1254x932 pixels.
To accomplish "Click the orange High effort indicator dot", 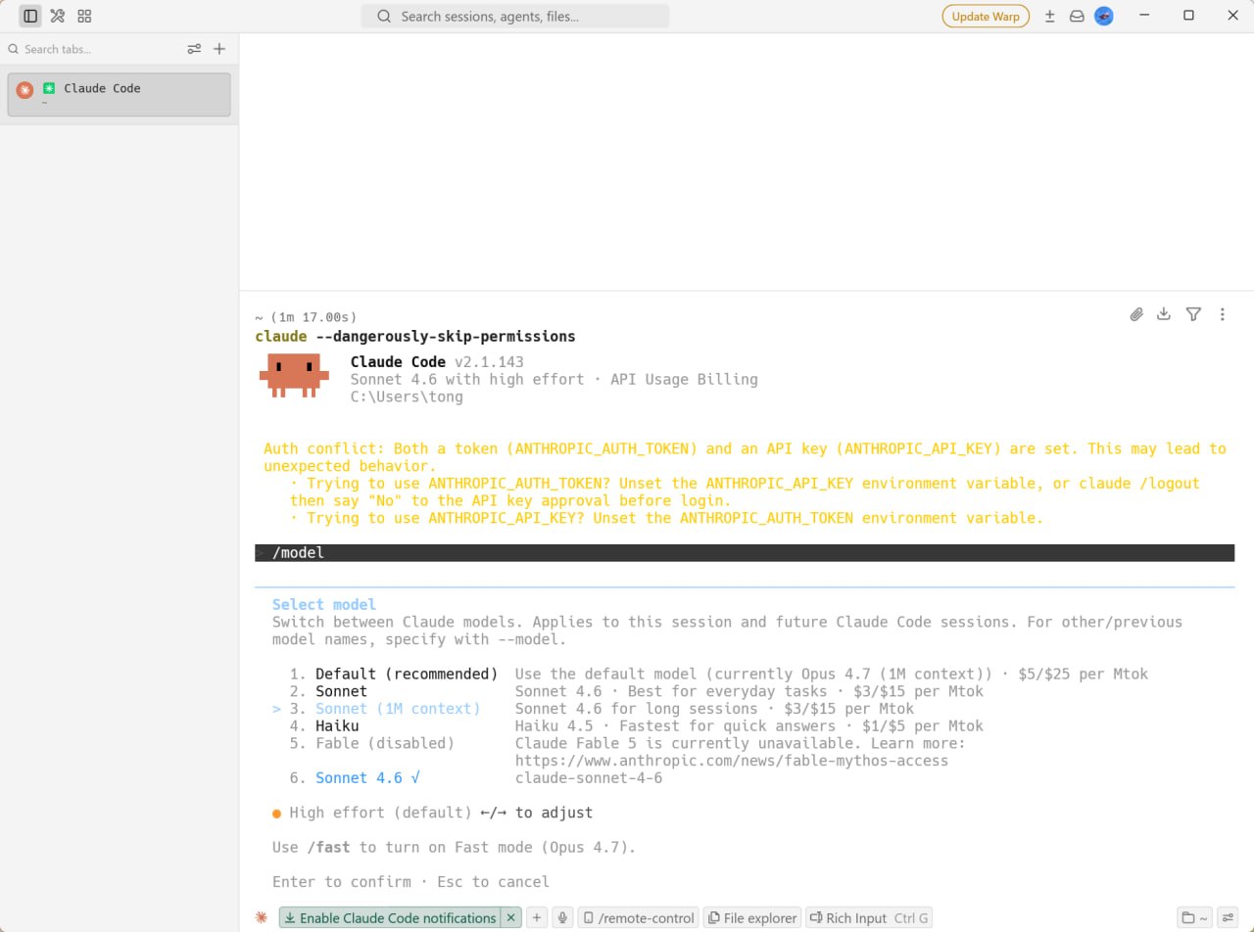I will [277, 814].
